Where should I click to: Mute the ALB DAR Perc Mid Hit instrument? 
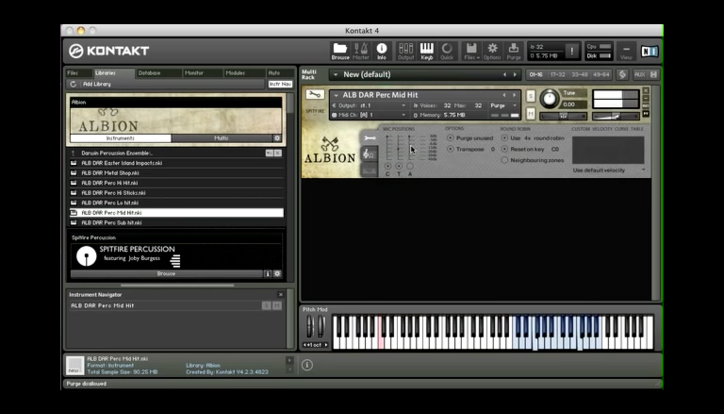tap(530, 113)
